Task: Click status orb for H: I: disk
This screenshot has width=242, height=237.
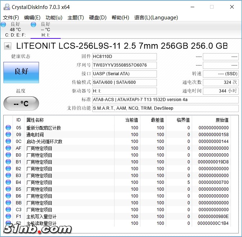Action: 33,24
